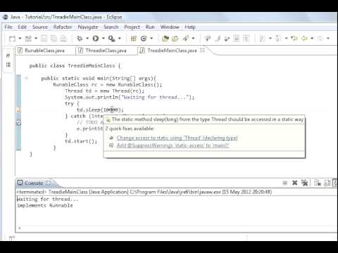
Task: Open the Run menu
Action: pyautogui.click(x=150, y=27)
